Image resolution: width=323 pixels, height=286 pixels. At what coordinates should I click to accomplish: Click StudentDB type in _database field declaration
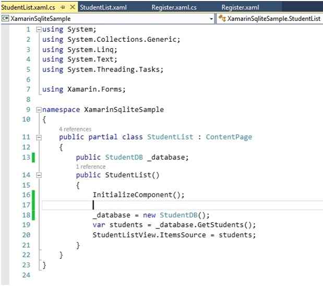[x=124, y=157]
